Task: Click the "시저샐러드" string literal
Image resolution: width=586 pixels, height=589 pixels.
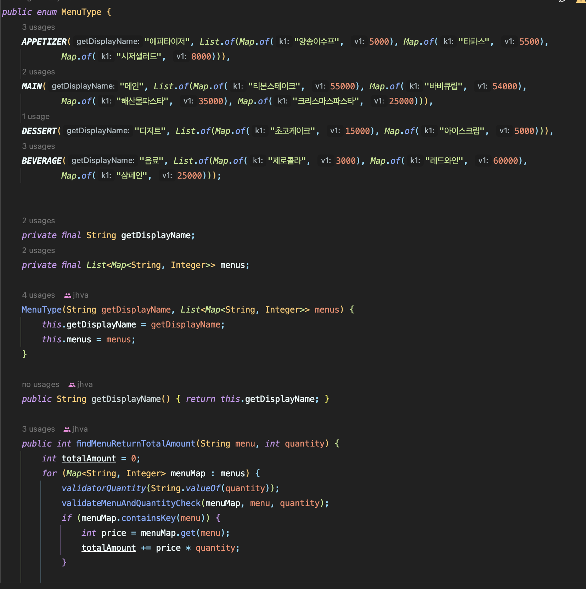Action: pos(139,57)
